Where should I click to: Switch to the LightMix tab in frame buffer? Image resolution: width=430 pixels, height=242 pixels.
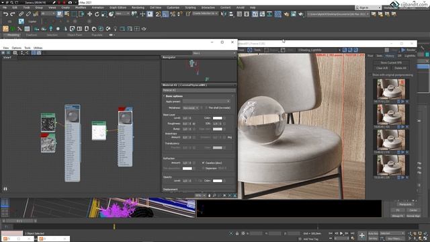[410, 56]
